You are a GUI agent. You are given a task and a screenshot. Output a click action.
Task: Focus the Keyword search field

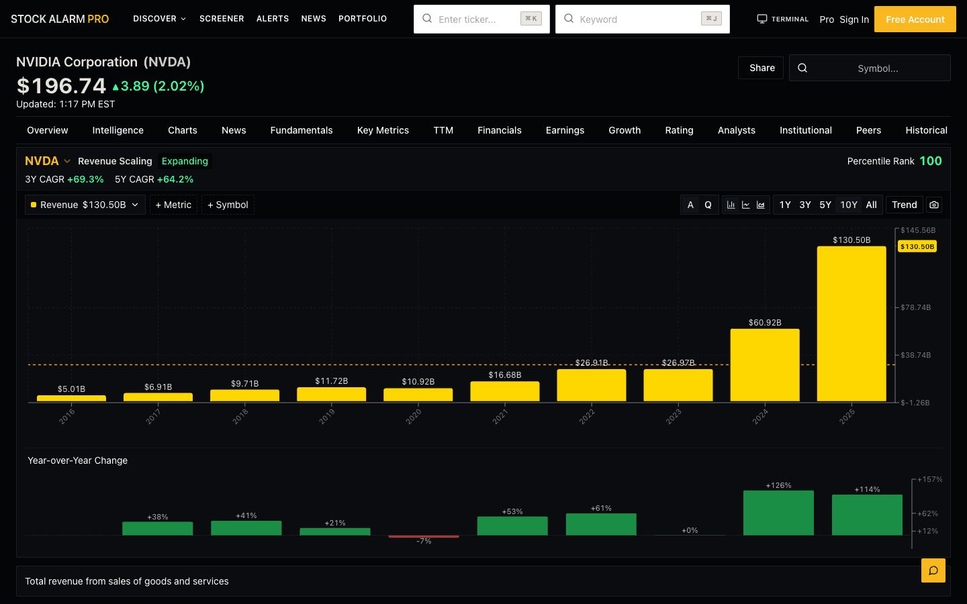coord(643,19)
